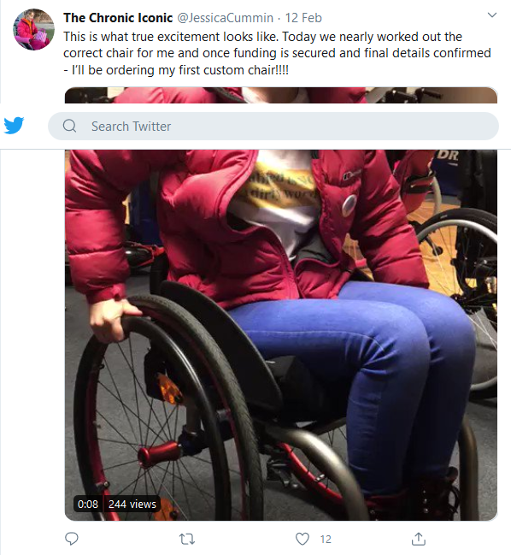Retweet this post using the retweet icon
511x555 pixels.
coord(187,539)
